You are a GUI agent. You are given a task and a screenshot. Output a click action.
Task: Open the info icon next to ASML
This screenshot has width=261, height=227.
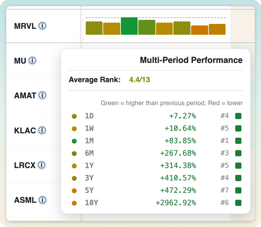tap(43, 200)
